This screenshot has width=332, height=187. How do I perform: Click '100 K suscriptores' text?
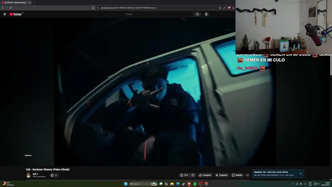click(39, 177)
